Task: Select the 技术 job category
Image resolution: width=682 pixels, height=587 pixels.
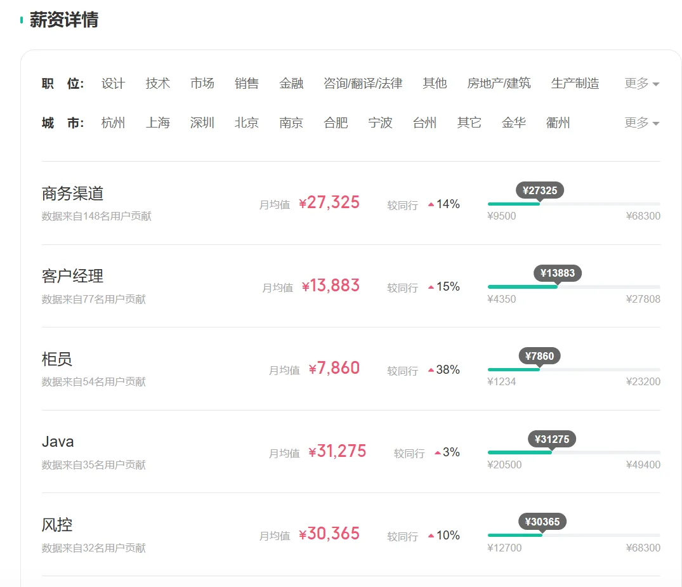Action: (157, 83)
